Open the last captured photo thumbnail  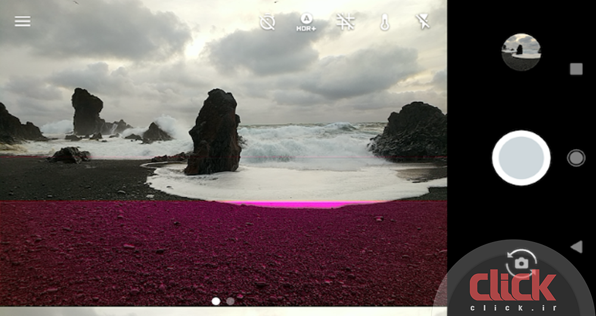[x=521, y=52]
